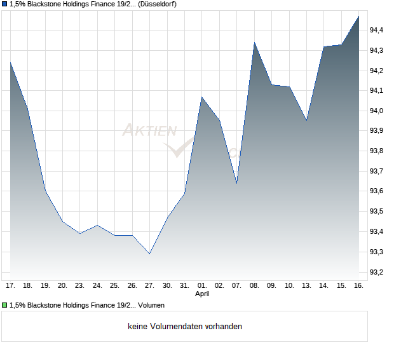Click the '93,9' price axis label
This screenshot has height=347, width=394.
click(x=376, y=130)
